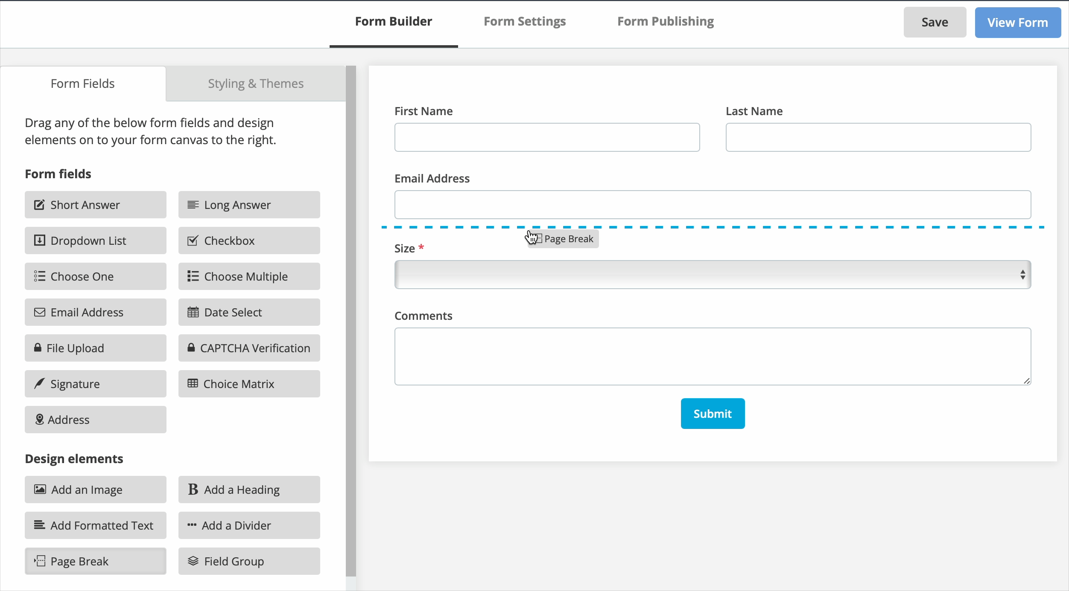Screen dimensions: 1069x591
Task: Select the Dropdown List field button
Action: (x=96, y=240)
